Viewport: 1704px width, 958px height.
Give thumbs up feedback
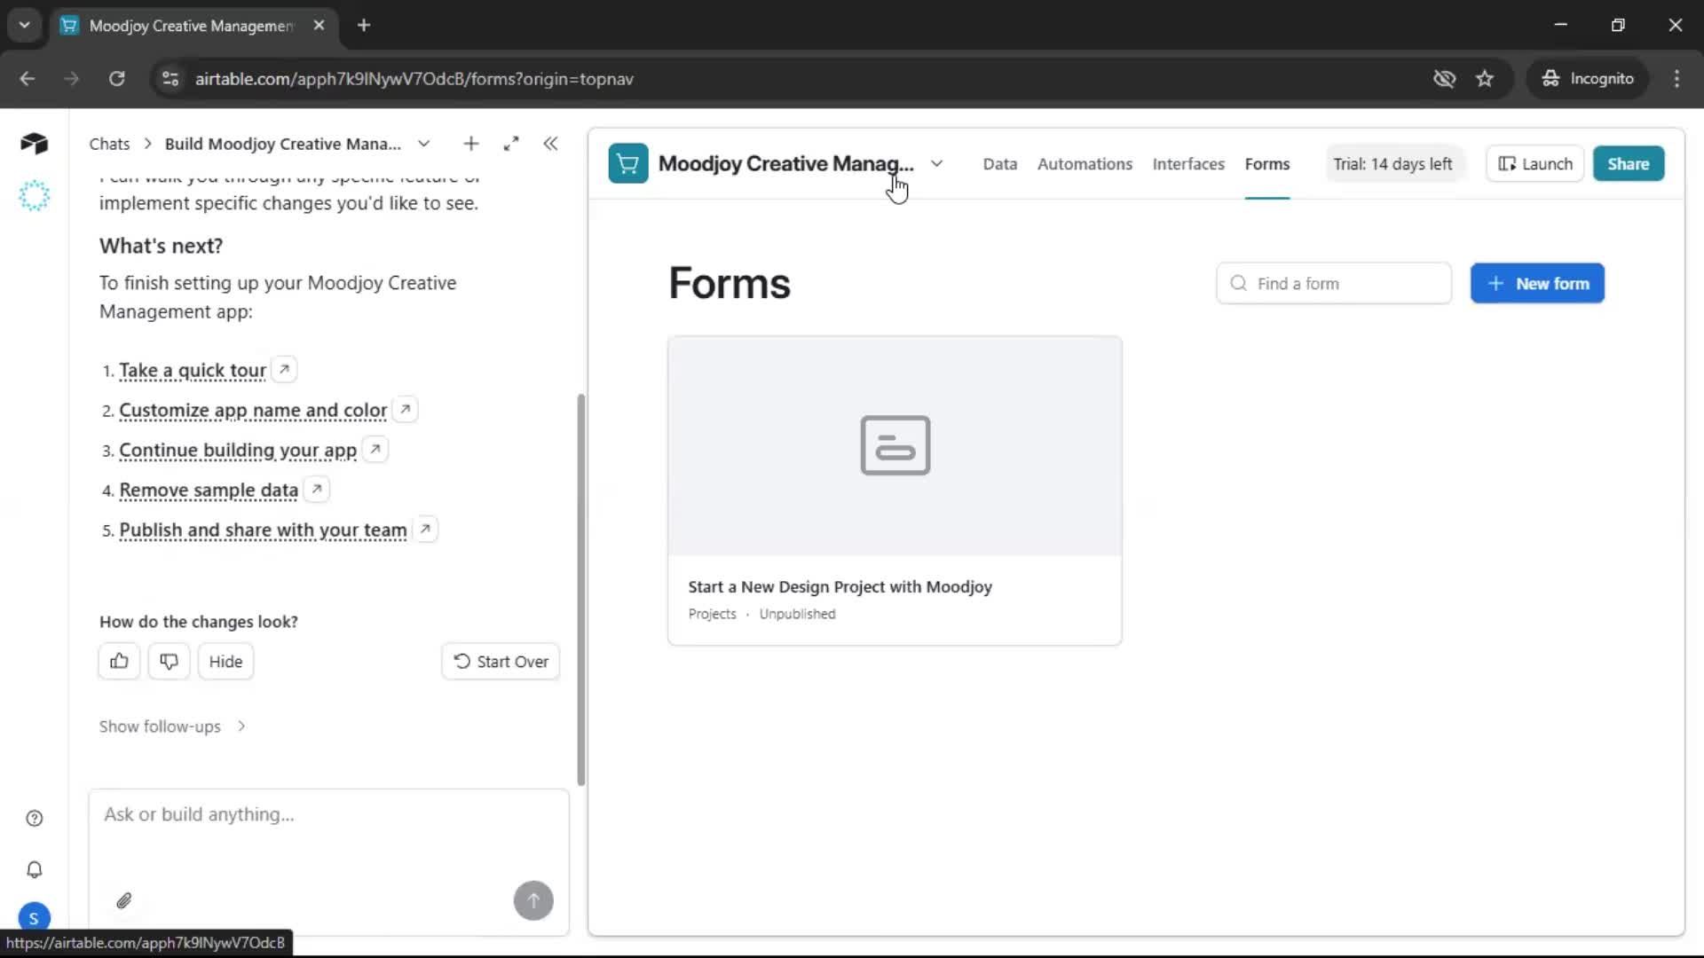[x=119, y=661]
